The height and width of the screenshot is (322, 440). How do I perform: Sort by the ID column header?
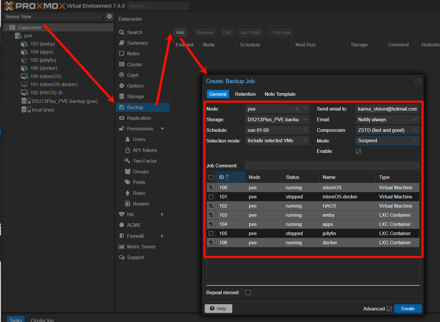pos(230,177)
